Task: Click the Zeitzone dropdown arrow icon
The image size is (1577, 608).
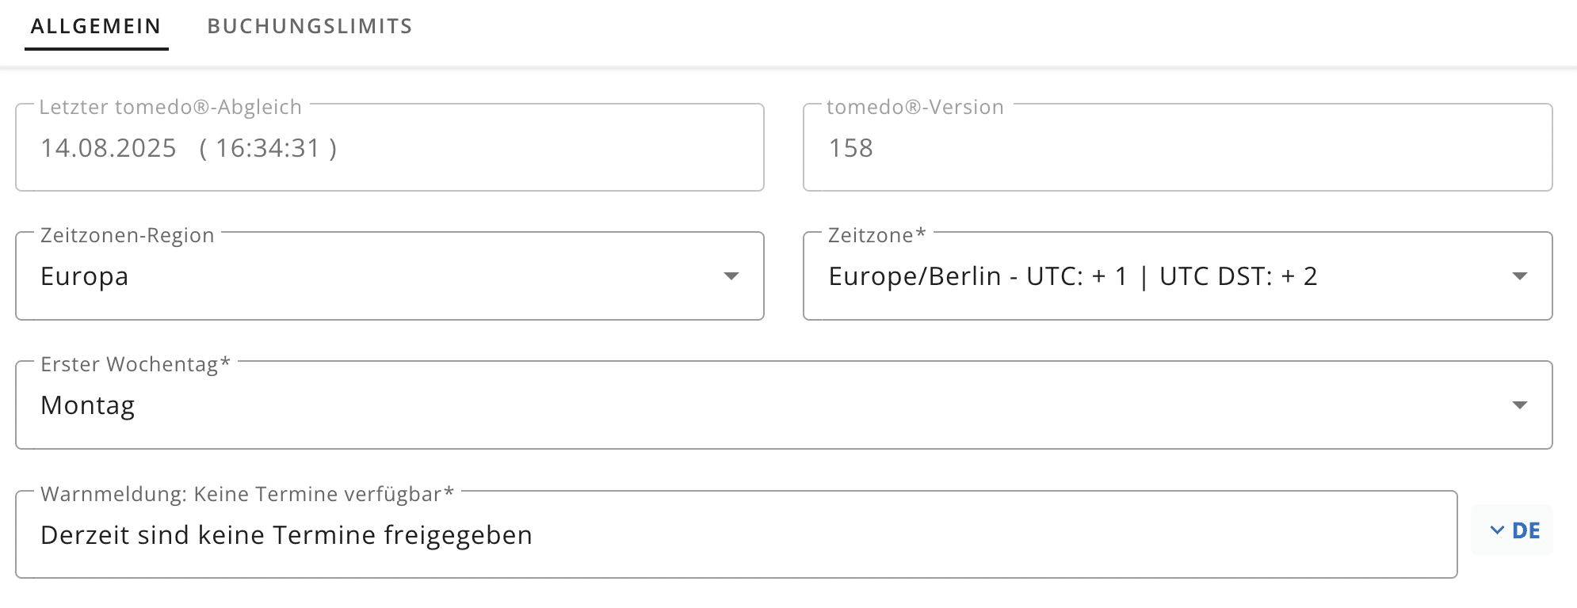Action: click(1519, 276)
